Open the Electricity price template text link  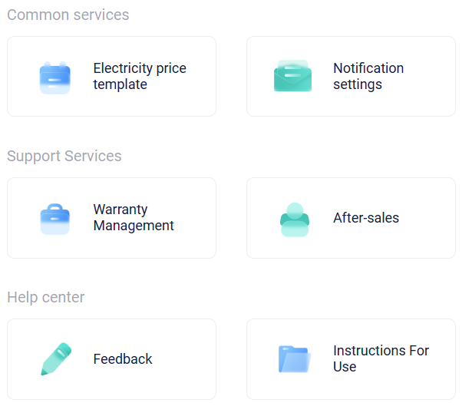140,76
